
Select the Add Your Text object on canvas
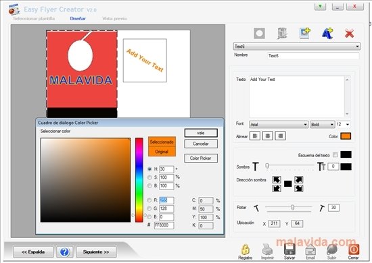pyautogui.click(x=145, y=61)
